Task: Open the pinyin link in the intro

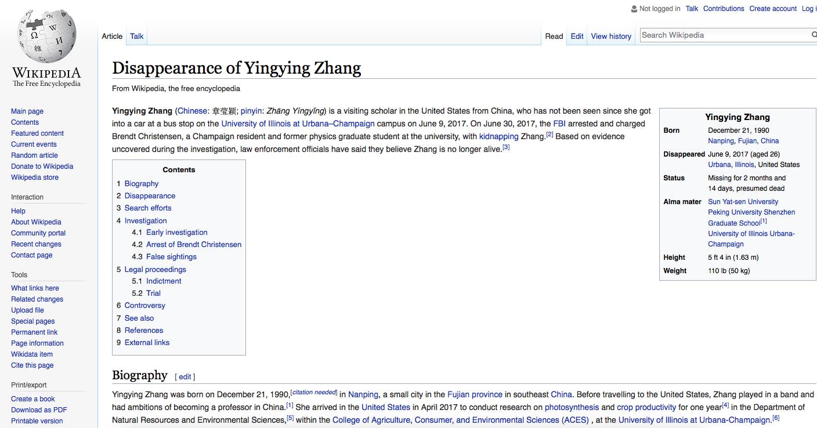Action: click(x=251, y=111)
